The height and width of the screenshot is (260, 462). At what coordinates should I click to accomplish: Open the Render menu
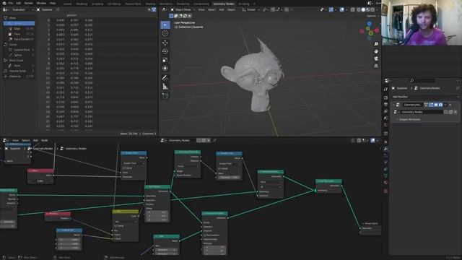pyautogui.click(x=29, y=3)
